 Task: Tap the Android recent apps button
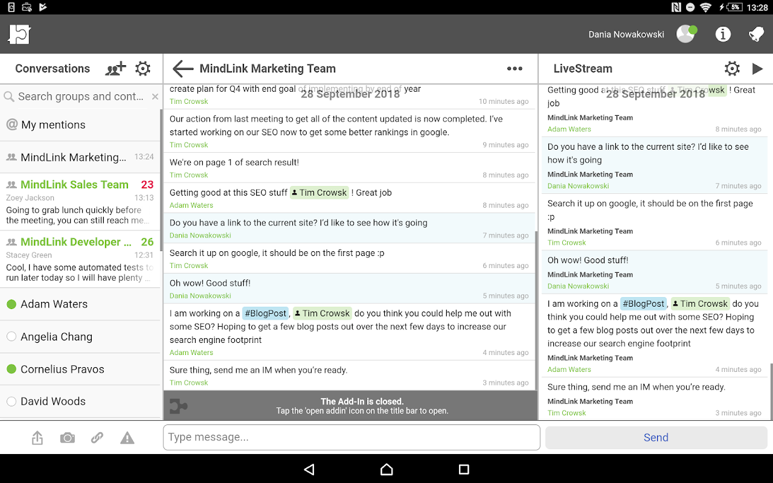(464, 469)
